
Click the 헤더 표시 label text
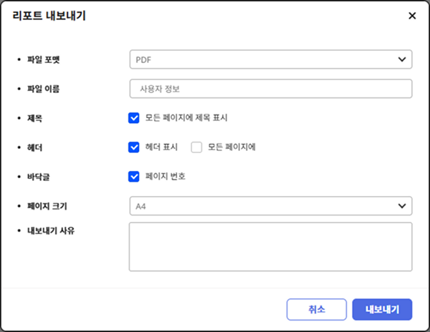[161, 147]
